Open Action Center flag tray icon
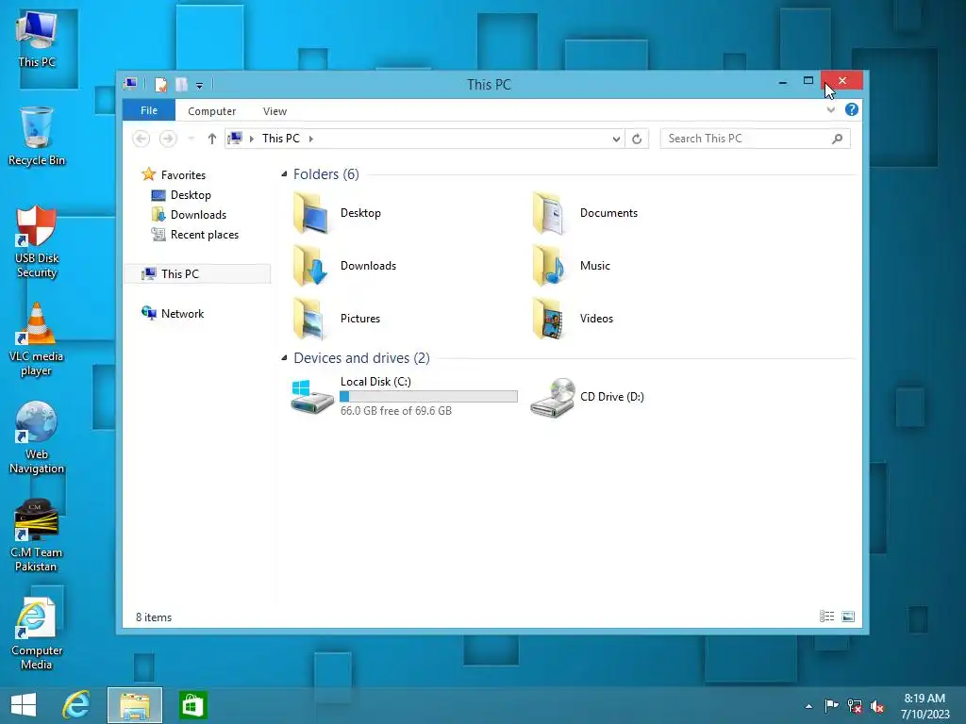The image size is (966, 724). 831,706
